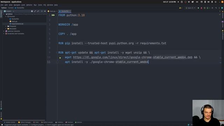Open Search Everywhere magnifier icon

coord(216,8)
